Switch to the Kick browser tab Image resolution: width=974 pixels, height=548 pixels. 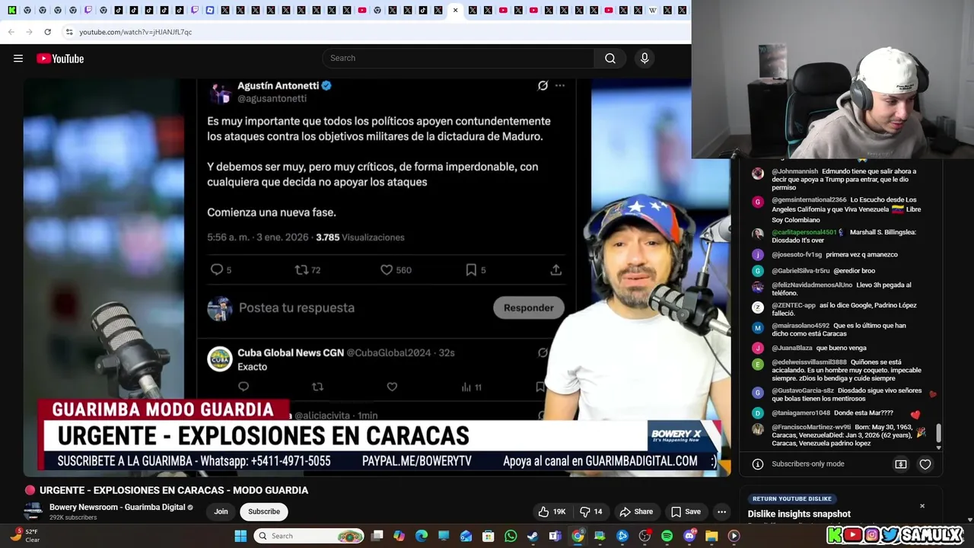(11, 11)
